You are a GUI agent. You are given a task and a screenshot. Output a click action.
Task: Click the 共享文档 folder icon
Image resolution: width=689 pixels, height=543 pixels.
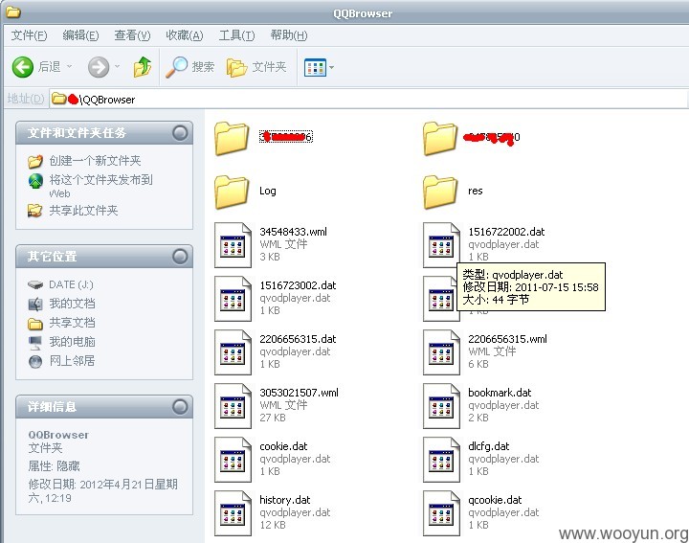[35, 324]
